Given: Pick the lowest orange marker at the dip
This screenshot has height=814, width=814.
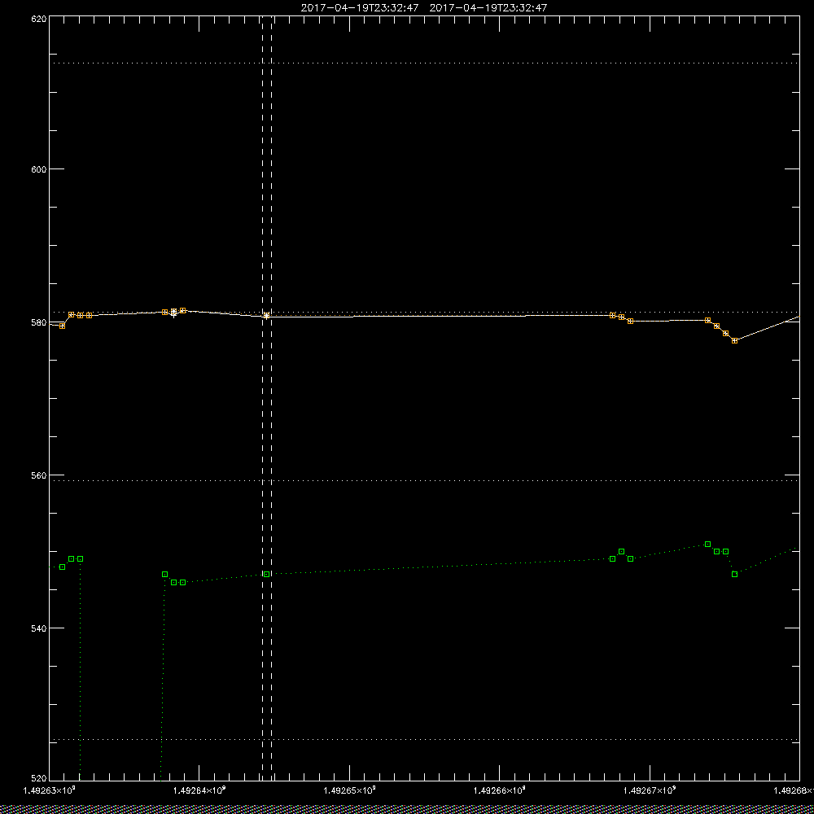Looking at the screenshot, I should tap(734, 341).
